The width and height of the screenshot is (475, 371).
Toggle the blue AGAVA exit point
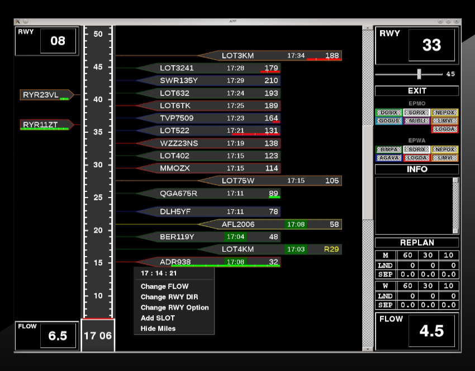coord(388,158)
